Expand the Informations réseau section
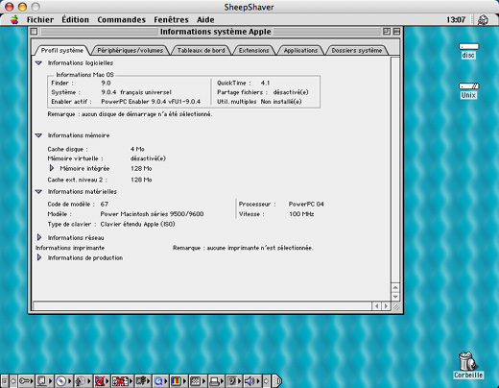499x388 pixels. coord(39,237)
